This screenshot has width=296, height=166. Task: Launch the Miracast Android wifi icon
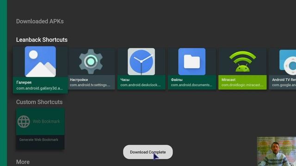(242, 61)
